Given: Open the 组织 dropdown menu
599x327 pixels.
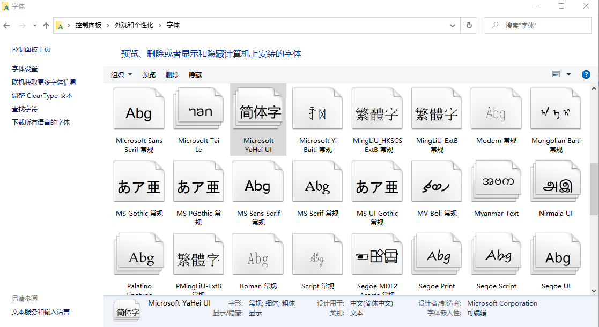Looking at the screenshot, I should pos(122,75).
